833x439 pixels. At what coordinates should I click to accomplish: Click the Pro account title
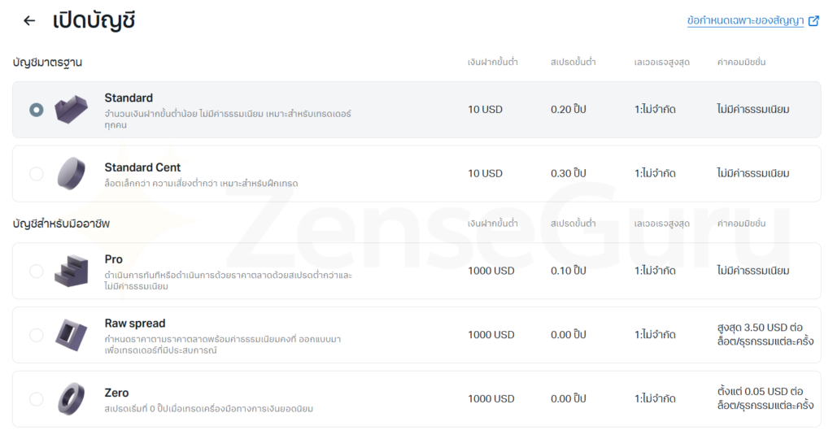pyautogui.click(x=114, y=259)
